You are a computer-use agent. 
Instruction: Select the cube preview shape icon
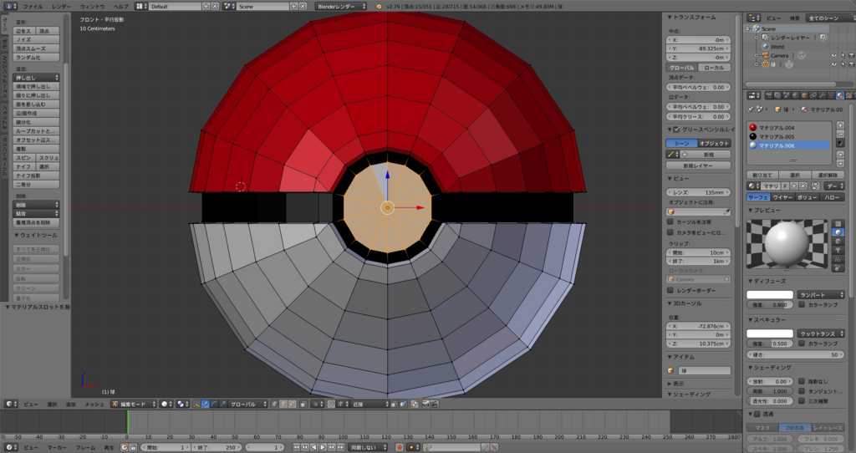pyautogui.click(x=838, y=241)
